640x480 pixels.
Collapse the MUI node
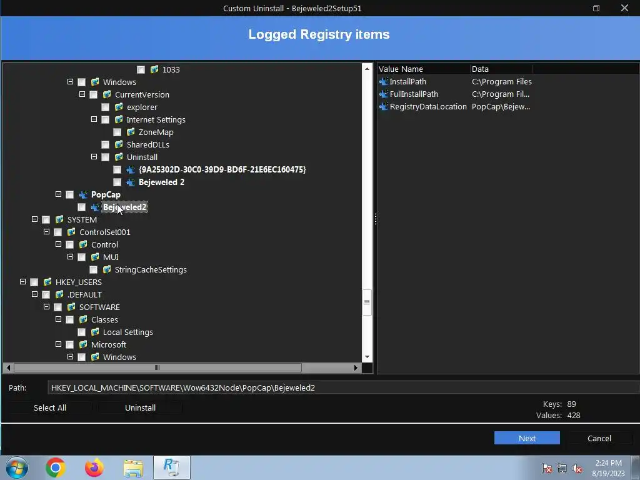pos(70,257)
